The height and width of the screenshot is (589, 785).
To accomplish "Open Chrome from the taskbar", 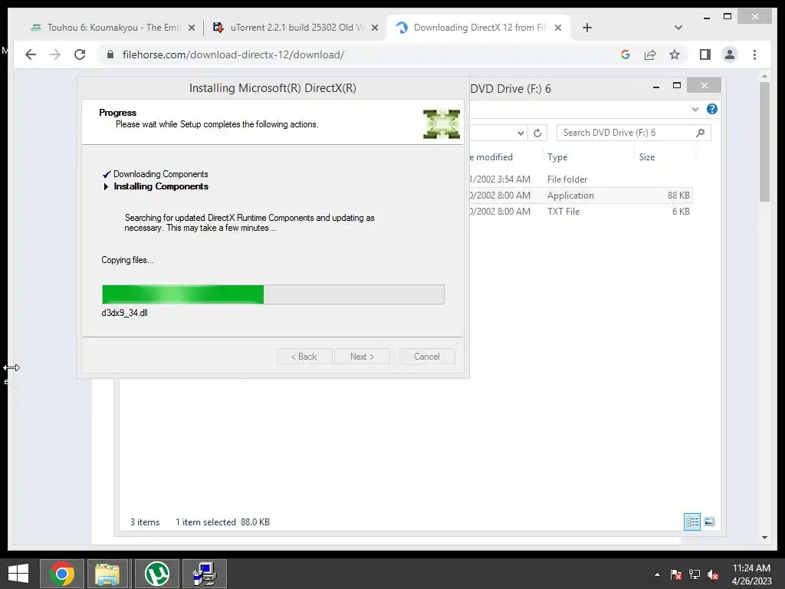I will [61, 574].
